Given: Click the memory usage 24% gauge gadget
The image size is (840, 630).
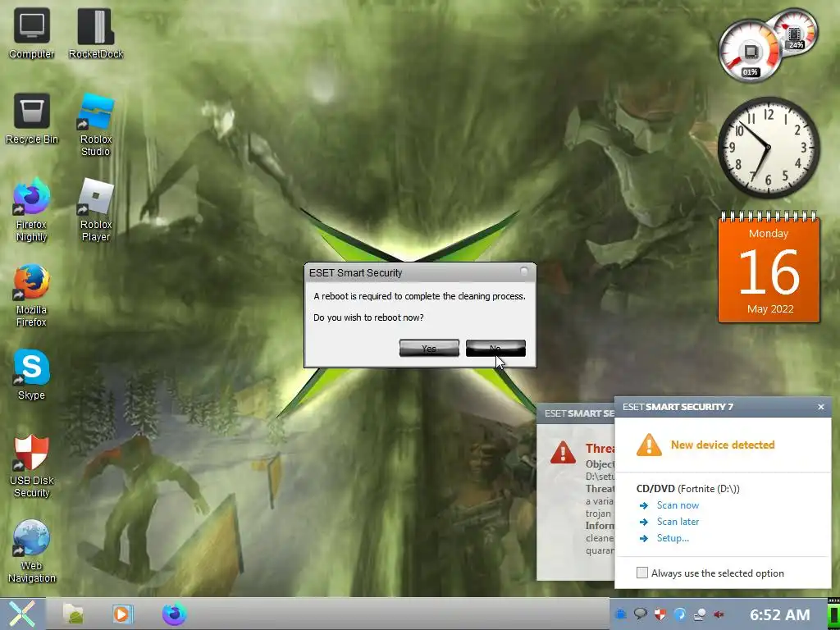Looking at the screenshot, I should [x=796, y=31].
